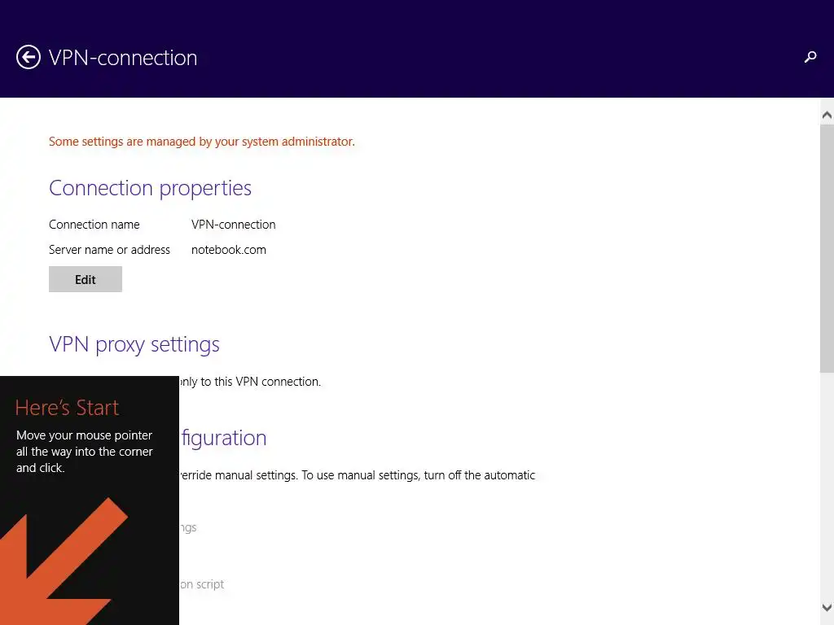834x625 pixels.
Task: Click the Connection name label
Action: [94, 225]
